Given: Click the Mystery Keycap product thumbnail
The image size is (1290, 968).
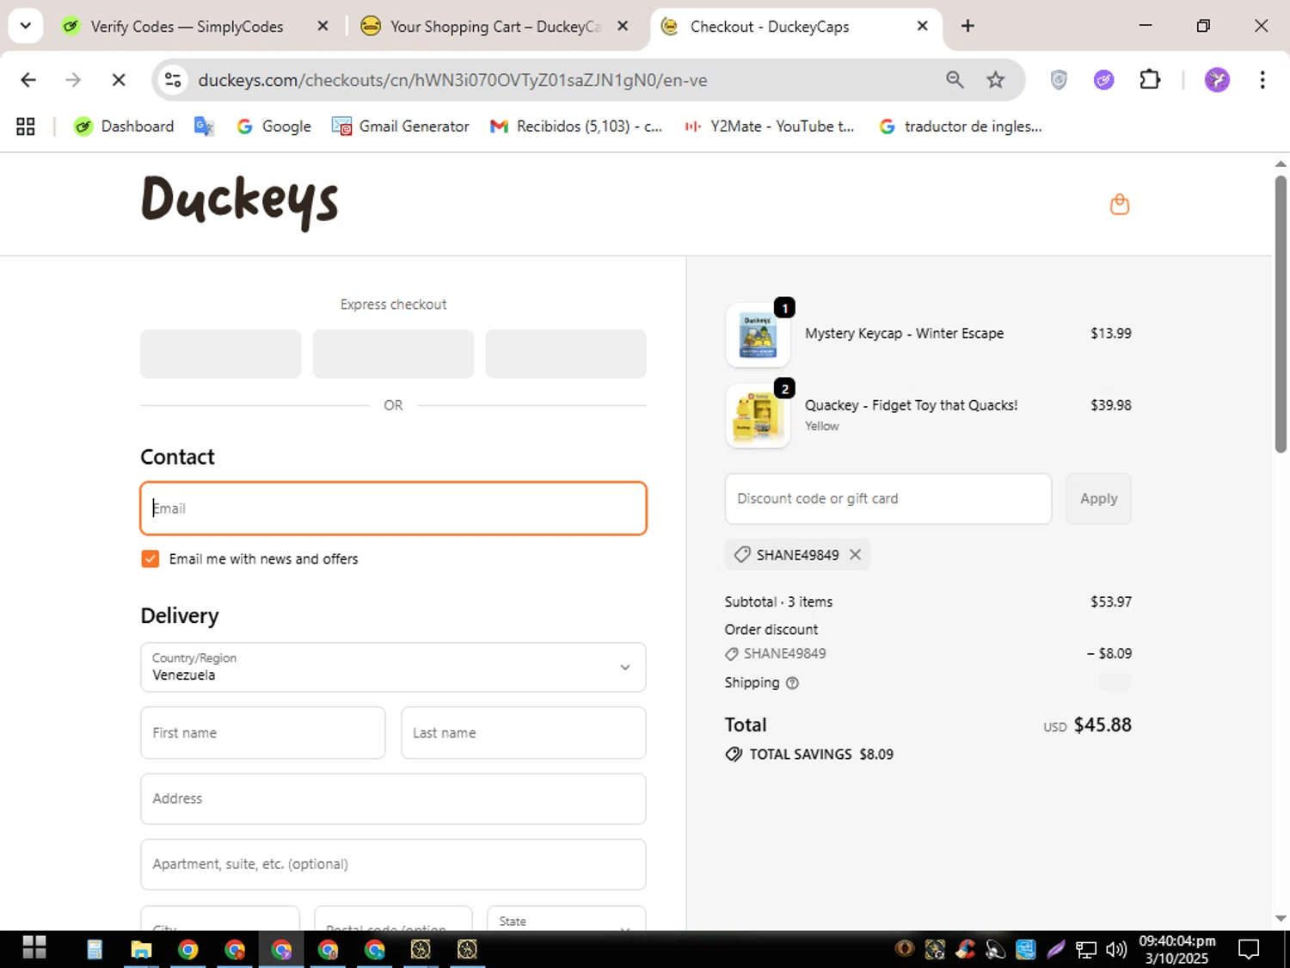Looking at the screenshot, I should point(758,336).
